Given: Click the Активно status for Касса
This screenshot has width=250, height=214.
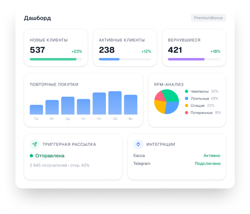Looking at the screenshot, I should 212,156.
